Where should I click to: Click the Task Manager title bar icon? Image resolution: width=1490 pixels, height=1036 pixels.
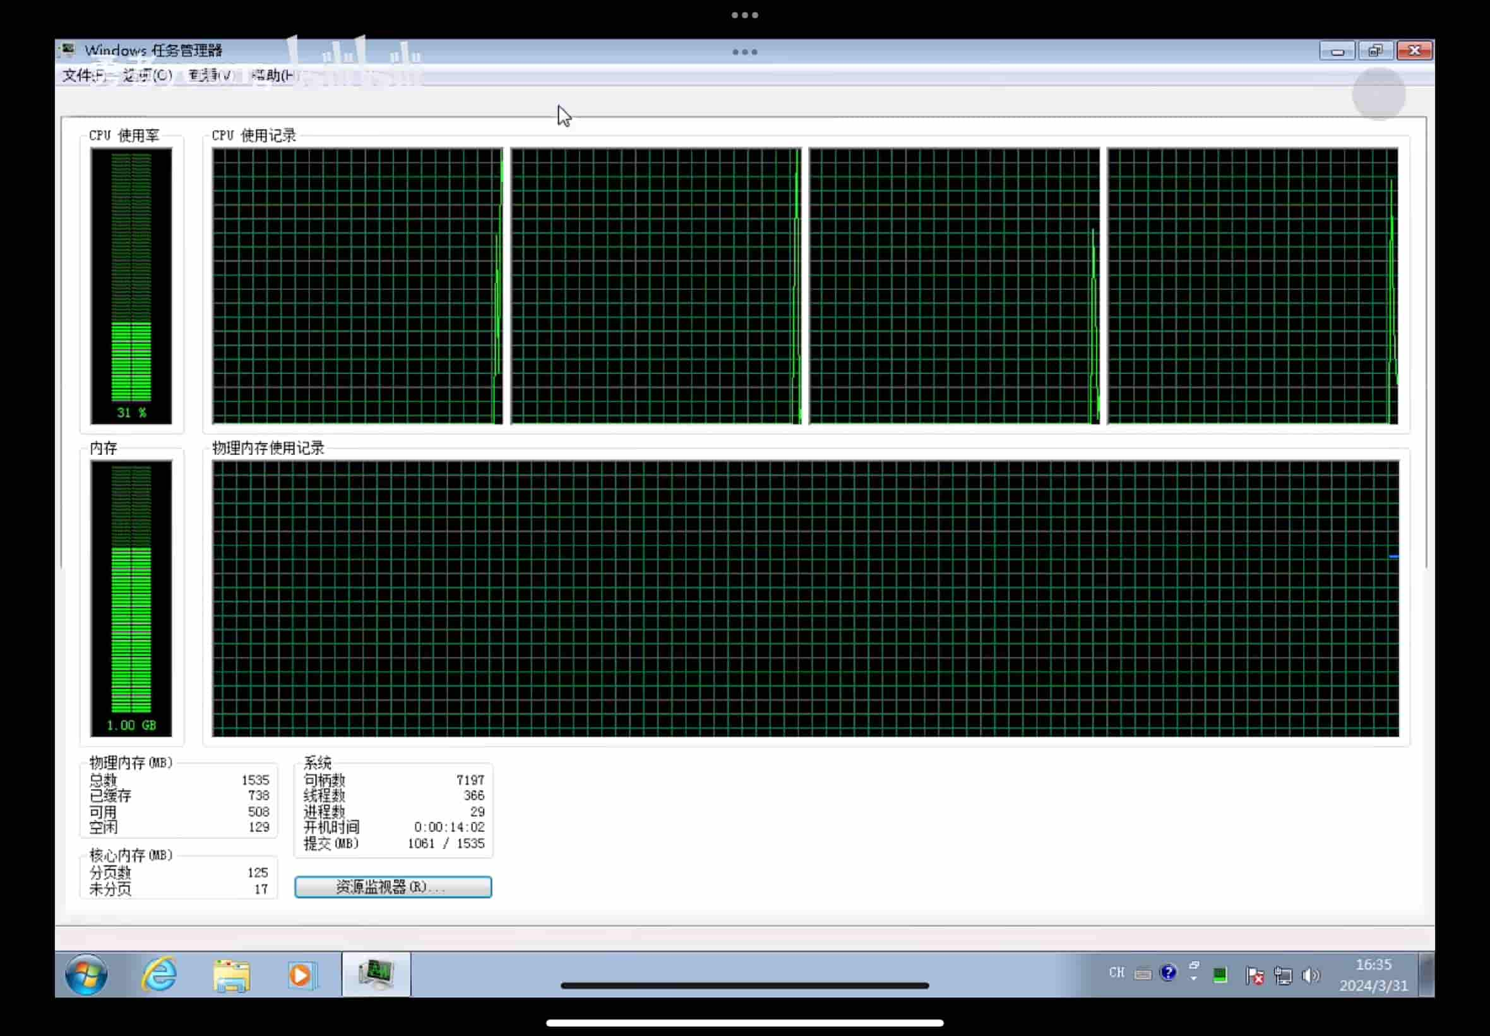68,50
